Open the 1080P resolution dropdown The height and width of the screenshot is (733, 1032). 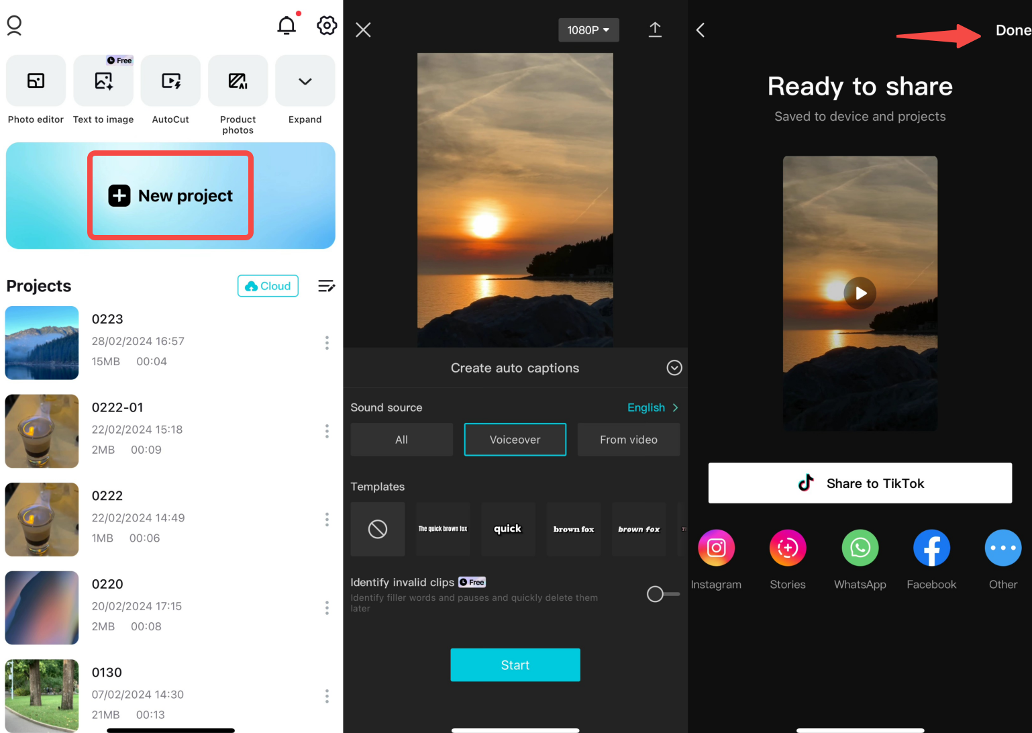(588, 30)
